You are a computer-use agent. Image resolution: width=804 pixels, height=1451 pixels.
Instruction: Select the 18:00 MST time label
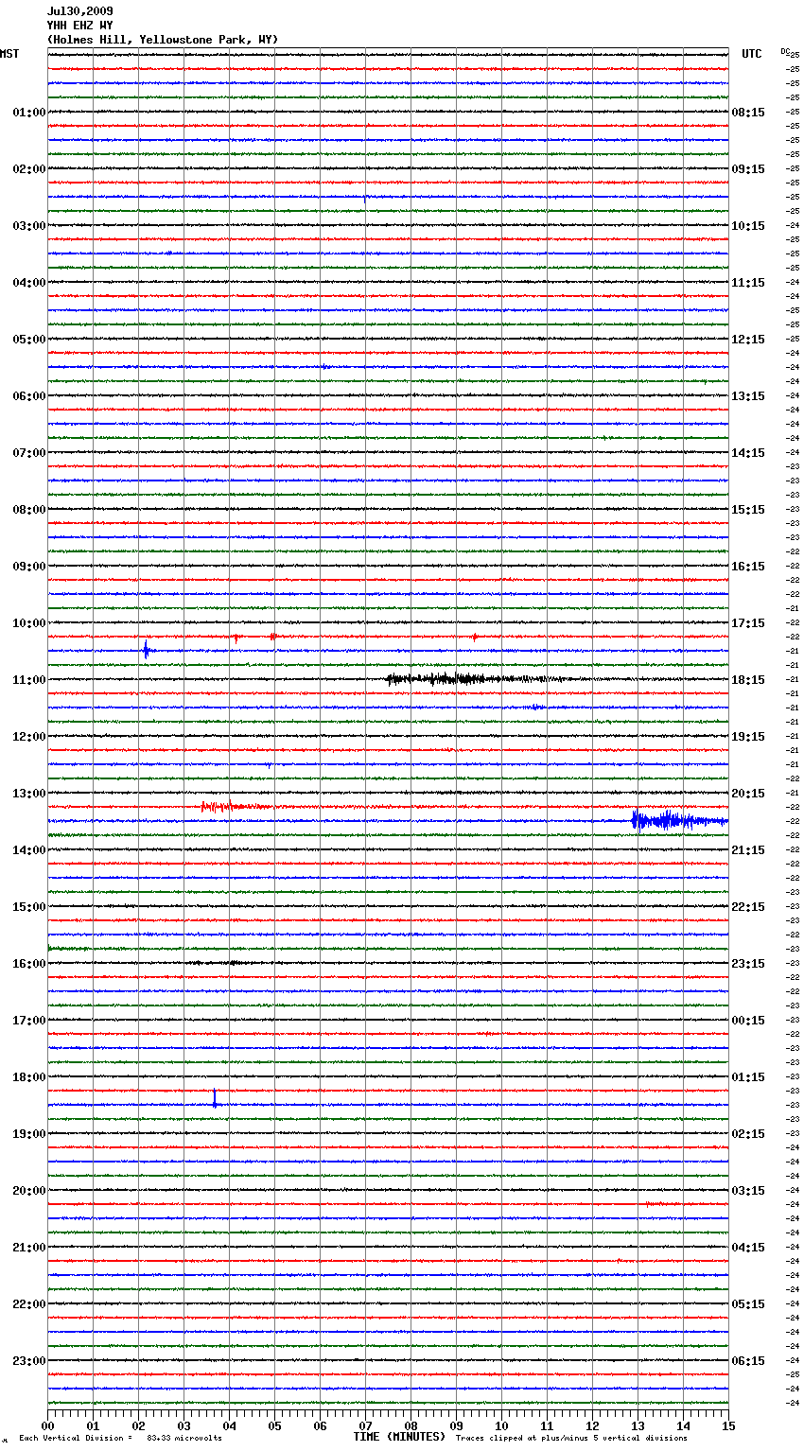tap(29, 1077)
